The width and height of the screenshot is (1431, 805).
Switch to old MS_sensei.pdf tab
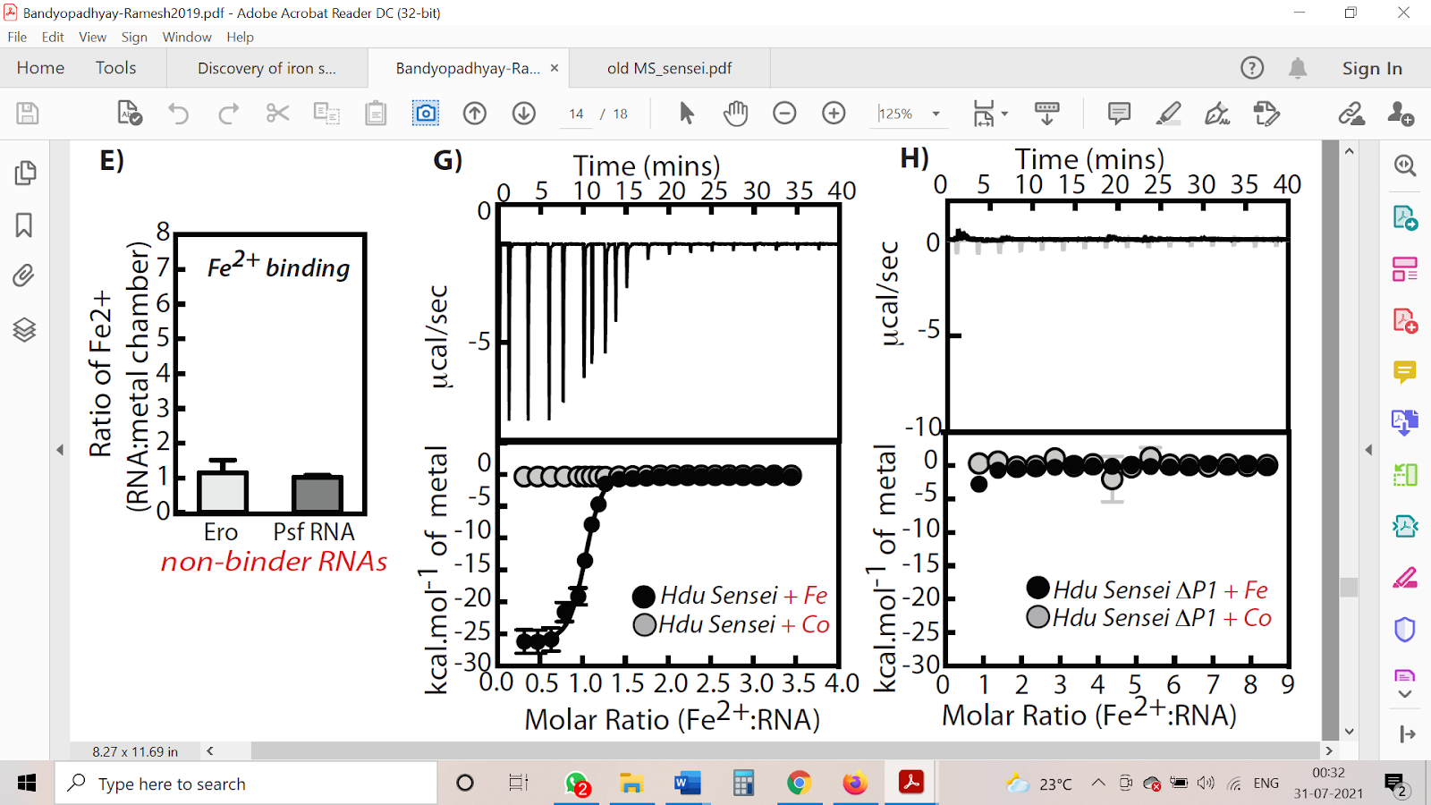point(669,68)
